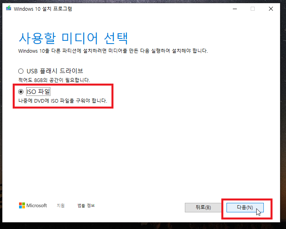The height and width of the screenshot is (229, 286).
Task: Click the Windows 10 setup title bar icon
Action: point(9,8)
